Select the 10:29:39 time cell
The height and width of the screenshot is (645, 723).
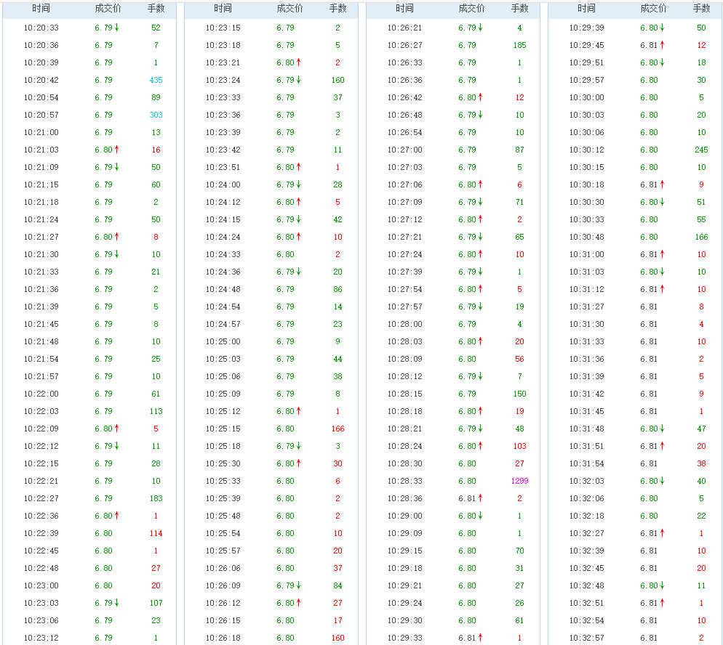coord(586,28)
